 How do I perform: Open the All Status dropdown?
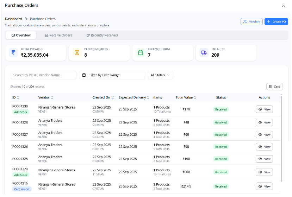pos(160,75)
